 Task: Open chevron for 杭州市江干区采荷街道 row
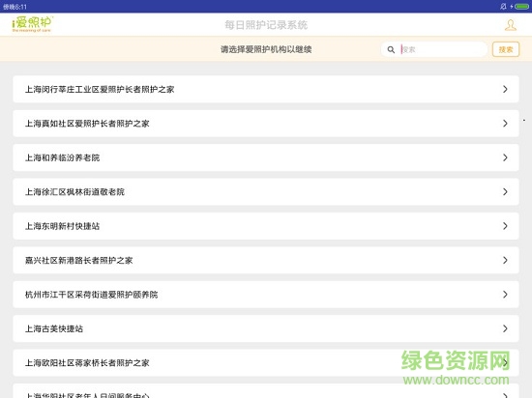505,295
